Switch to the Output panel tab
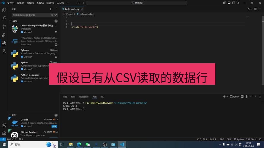This screenshot has width=264, height=148. (x=73, y=97)
